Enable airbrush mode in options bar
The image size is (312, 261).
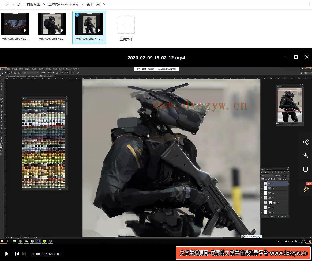click(x=74, y=73)
